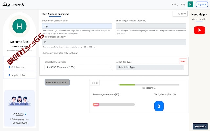Click the 15% percentage complete bar

tap(114, 105)
